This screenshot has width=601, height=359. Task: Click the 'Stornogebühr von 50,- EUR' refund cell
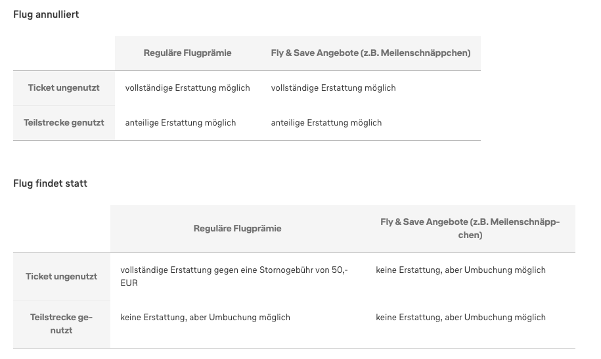coord(234,276)
